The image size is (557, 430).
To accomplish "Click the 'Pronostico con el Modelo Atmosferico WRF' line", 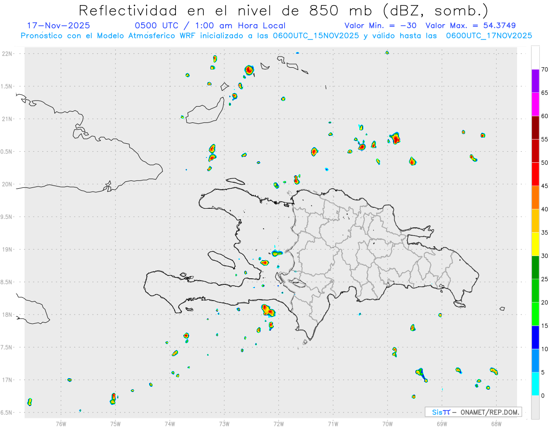I will [x=276, y=36].
